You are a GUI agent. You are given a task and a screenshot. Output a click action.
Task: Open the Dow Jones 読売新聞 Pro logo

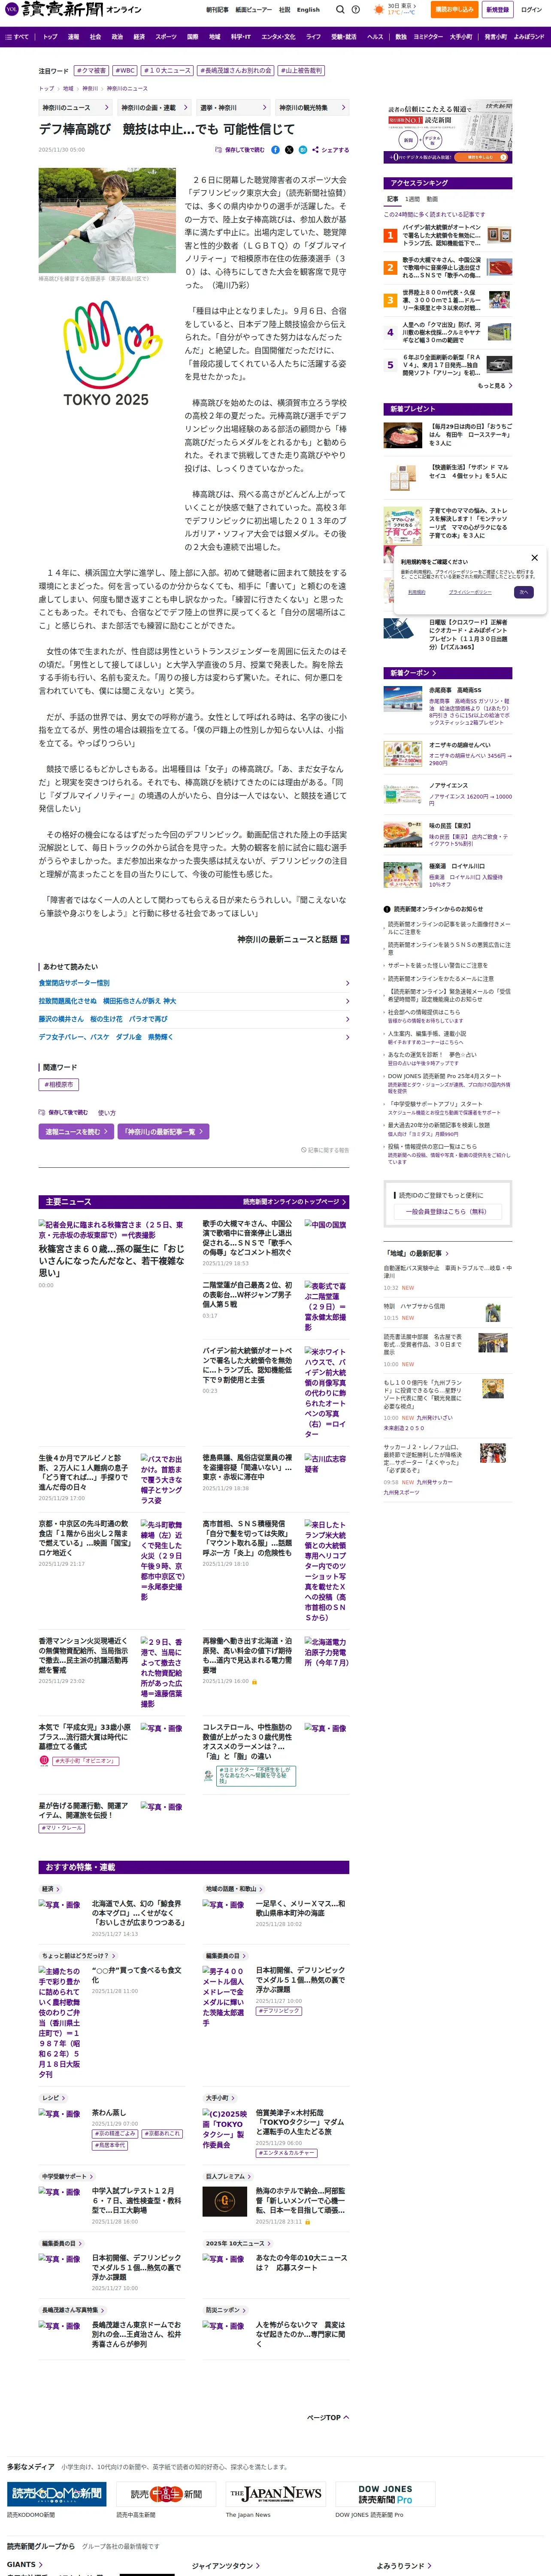(385, 2494)
